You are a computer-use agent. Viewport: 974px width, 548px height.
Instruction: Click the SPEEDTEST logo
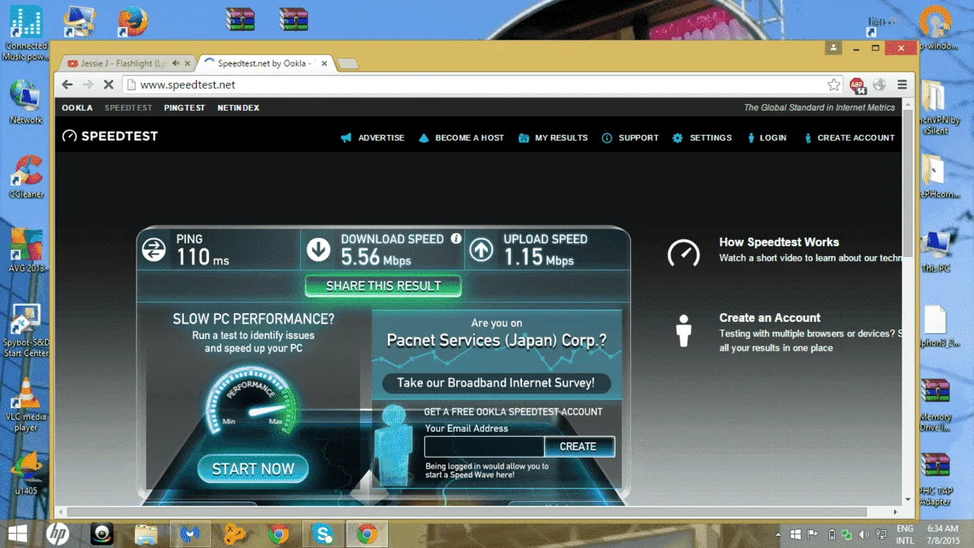(x=110, y=136)
